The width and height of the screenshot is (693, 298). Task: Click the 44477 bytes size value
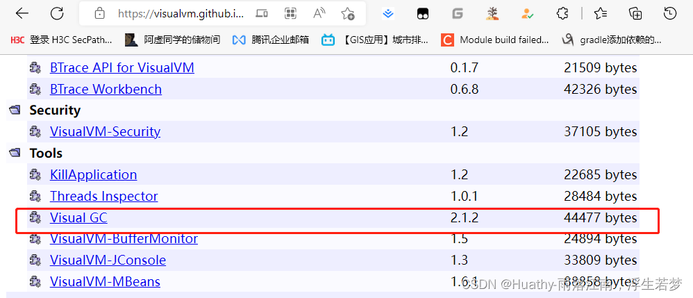coord(601,217)
